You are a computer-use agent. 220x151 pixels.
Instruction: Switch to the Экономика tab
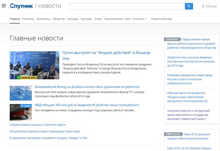[43, 19]
